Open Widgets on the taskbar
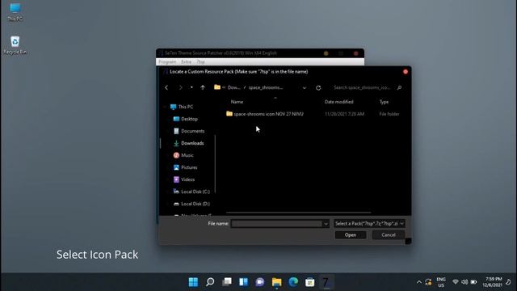 [243, 282]
